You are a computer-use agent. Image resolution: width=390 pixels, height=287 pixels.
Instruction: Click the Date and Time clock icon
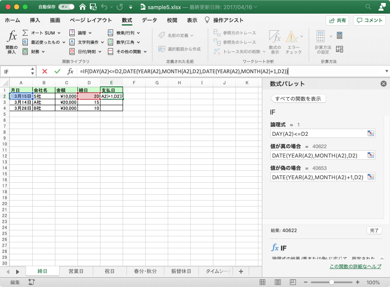pyautogui.click(x=72, y=52)
